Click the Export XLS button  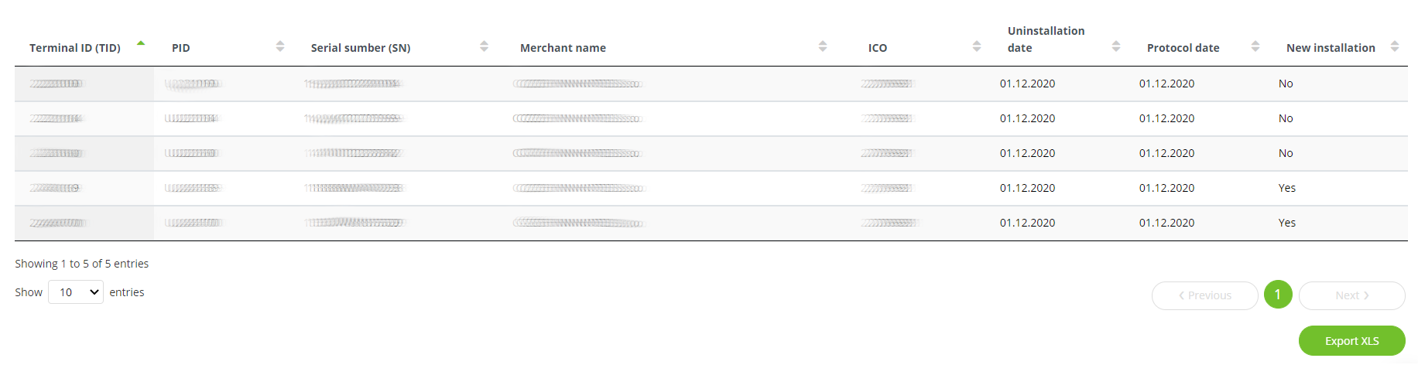[x=1352, y=341]
